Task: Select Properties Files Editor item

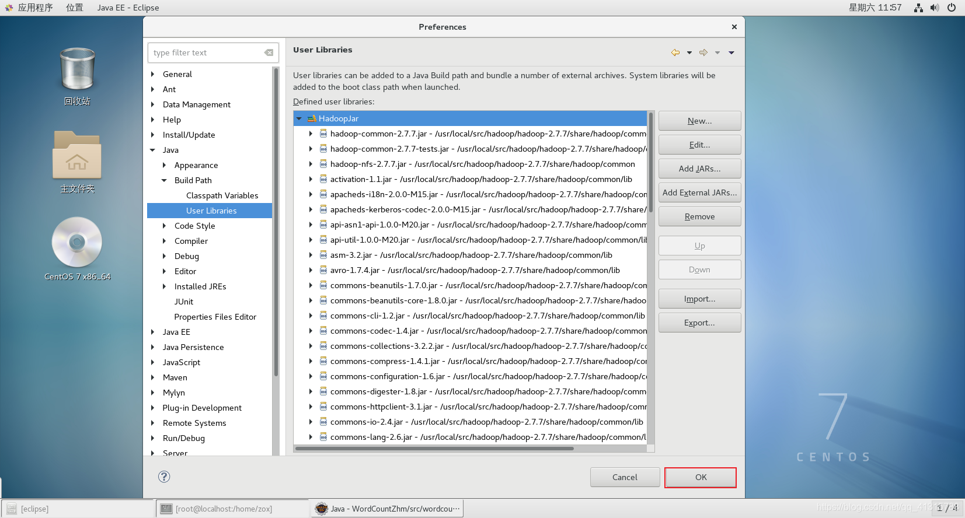Action: click(215, 317)
